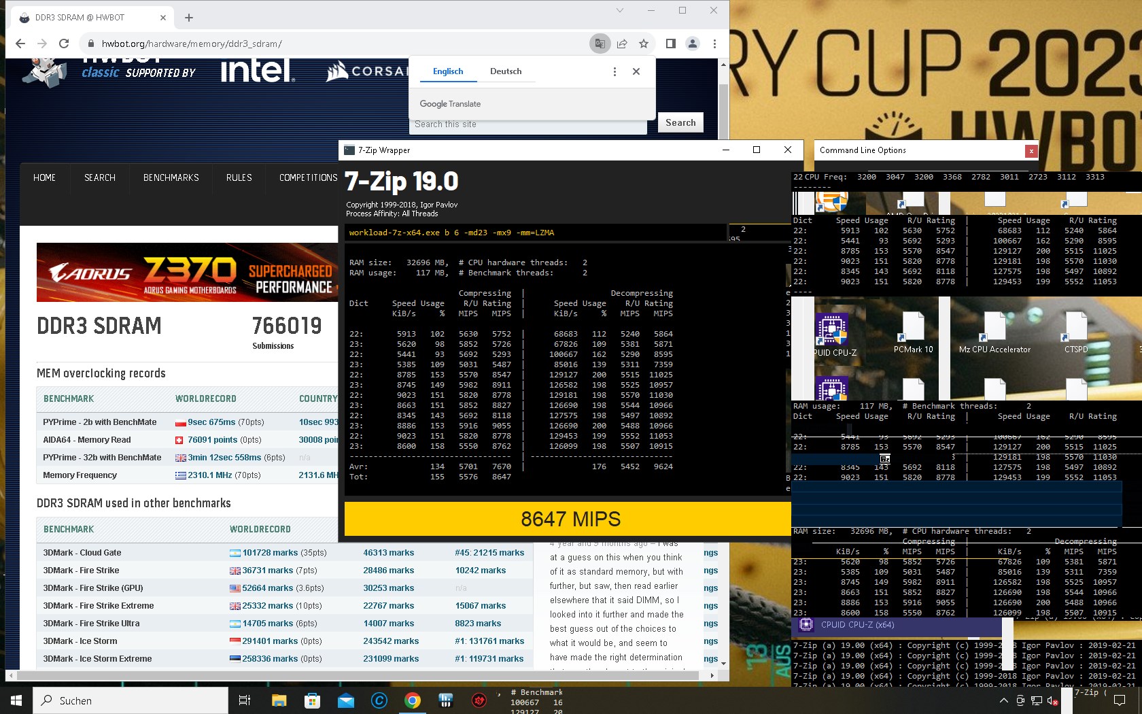Open HOME in HWBOT navigation
This screenshot has width=1142, height=714.
point(44,177)
